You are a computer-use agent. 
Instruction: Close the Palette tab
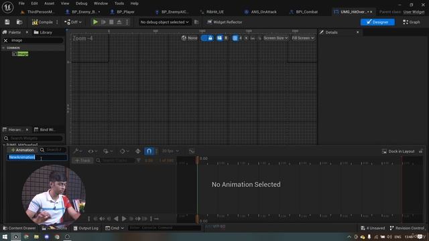(27, 32)
